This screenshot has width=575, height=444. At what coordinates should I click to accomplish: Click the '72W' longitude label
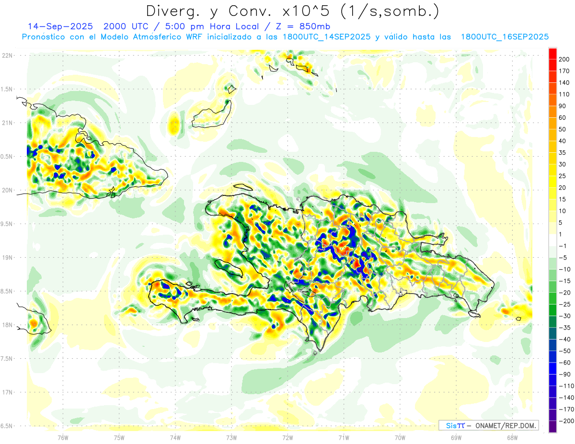click(x=287, y=438)
